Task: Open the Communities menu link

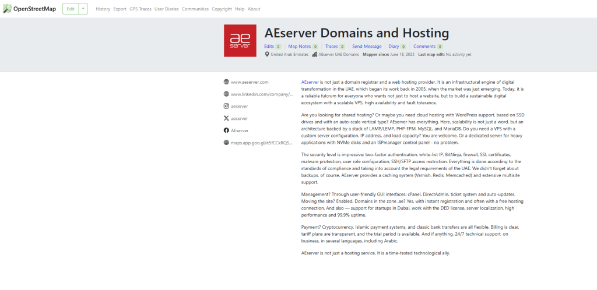Action: 195,9
